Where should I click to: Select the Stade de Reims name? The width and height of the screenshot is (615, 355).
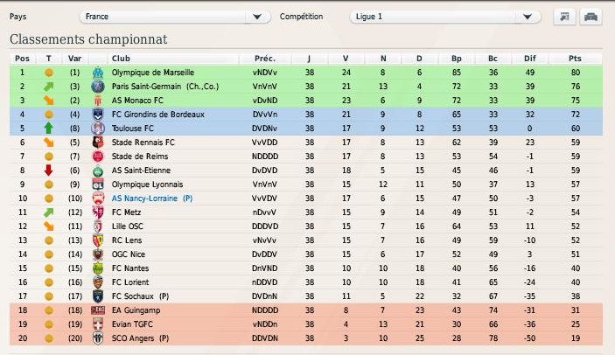[140, 157]
